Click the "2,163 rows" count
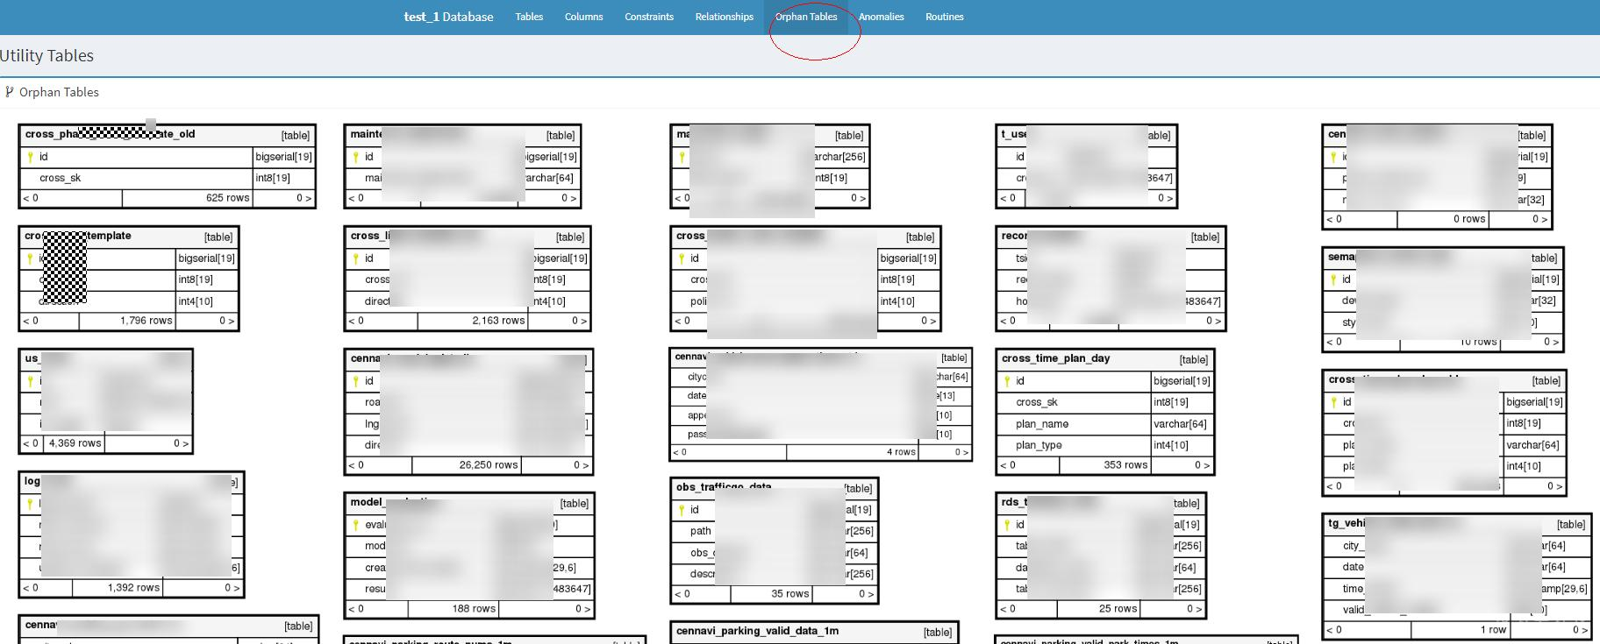 (x=498, y=321)
